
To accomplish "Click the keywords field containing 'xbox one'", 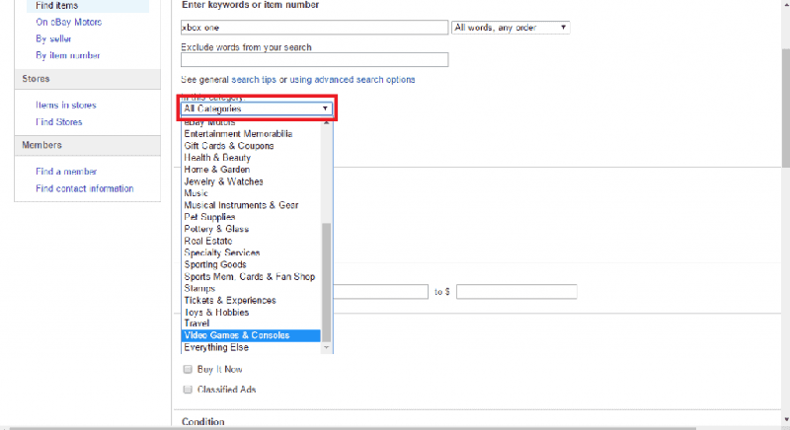I will pos(314,28).
